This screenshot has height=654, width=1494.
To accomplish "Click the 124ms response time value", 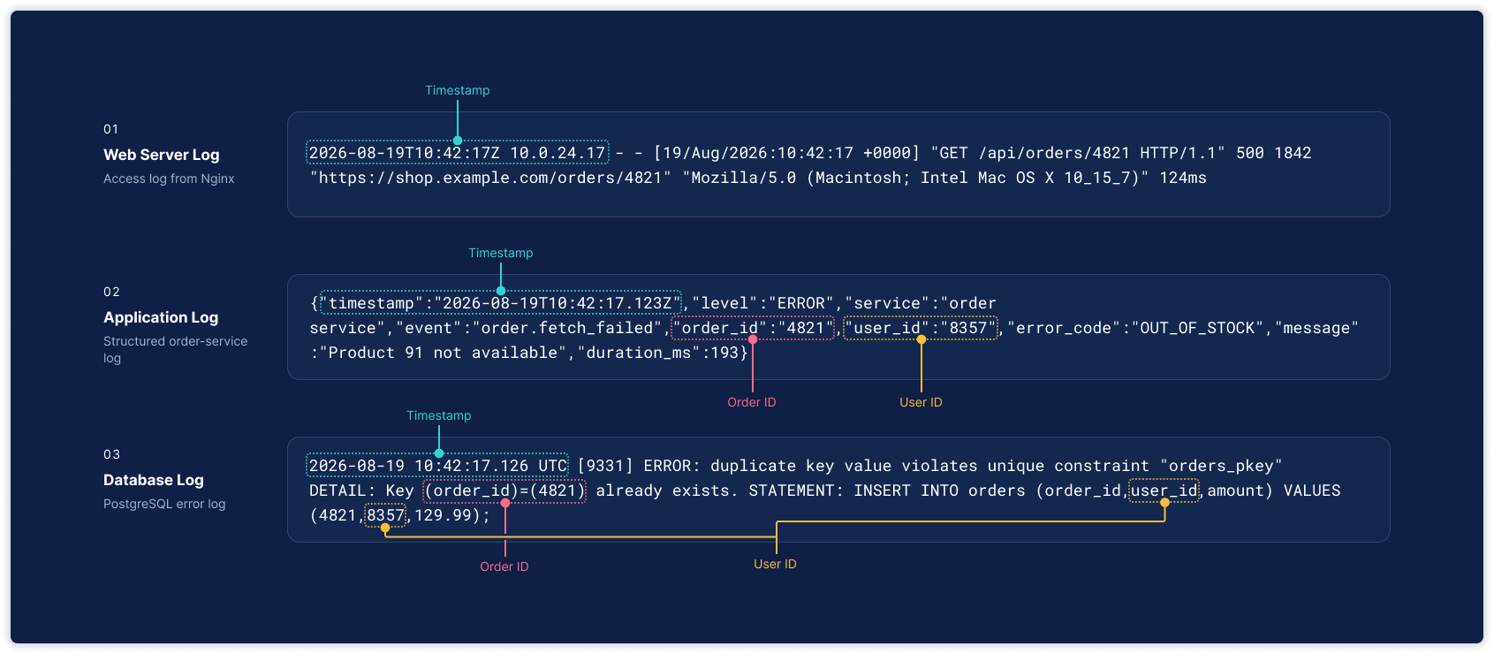I will (x=1183, y=178).
